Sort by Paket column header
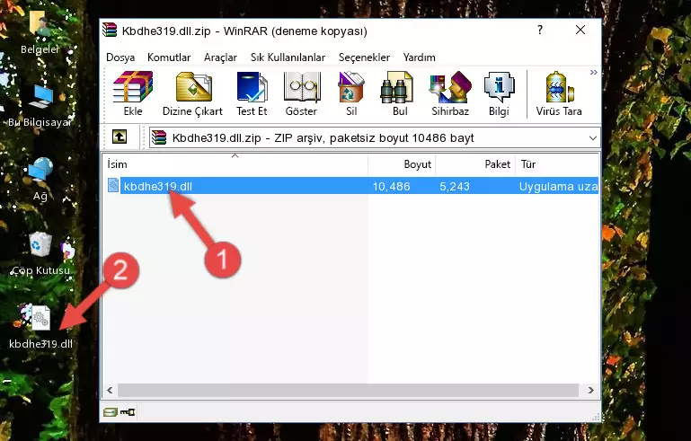The width and height of the screenshot is (691, 441). [x=475, y=164]
